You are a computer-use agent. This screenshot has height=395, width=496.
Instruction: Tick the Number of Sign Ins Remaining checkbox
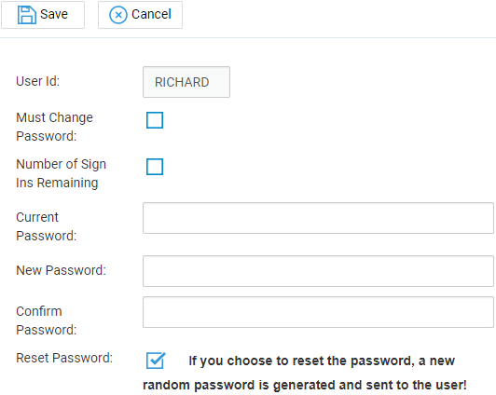point(155,167)
